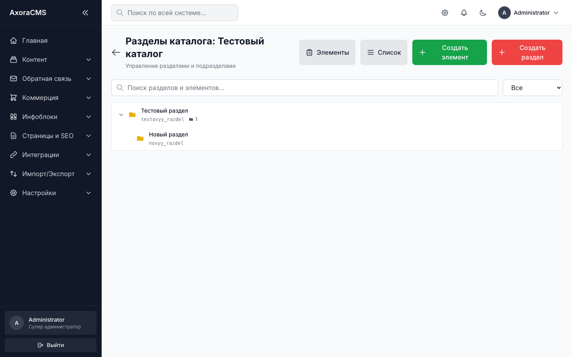The height and width of the screenshot is (357, 572).
Task: Open the Элементы view
Action: point(327,52)
